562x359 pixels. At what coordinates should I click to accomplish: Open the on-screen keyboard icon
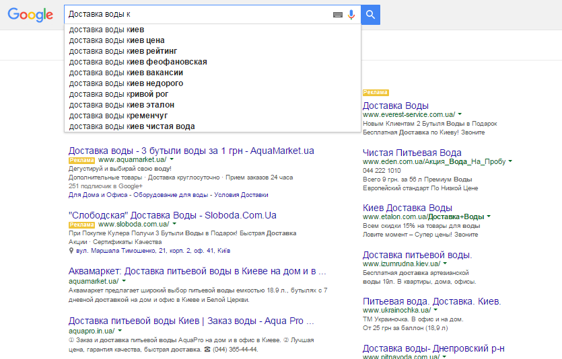338,15
